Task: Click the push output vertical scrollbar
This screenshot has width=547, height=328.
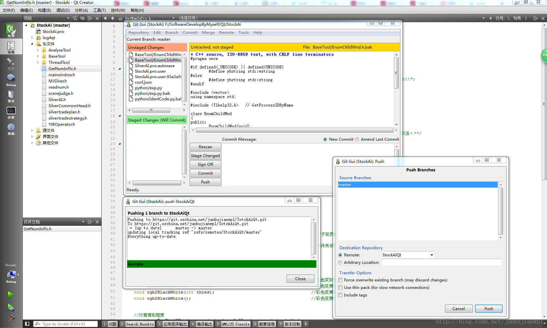Action: 313,238
